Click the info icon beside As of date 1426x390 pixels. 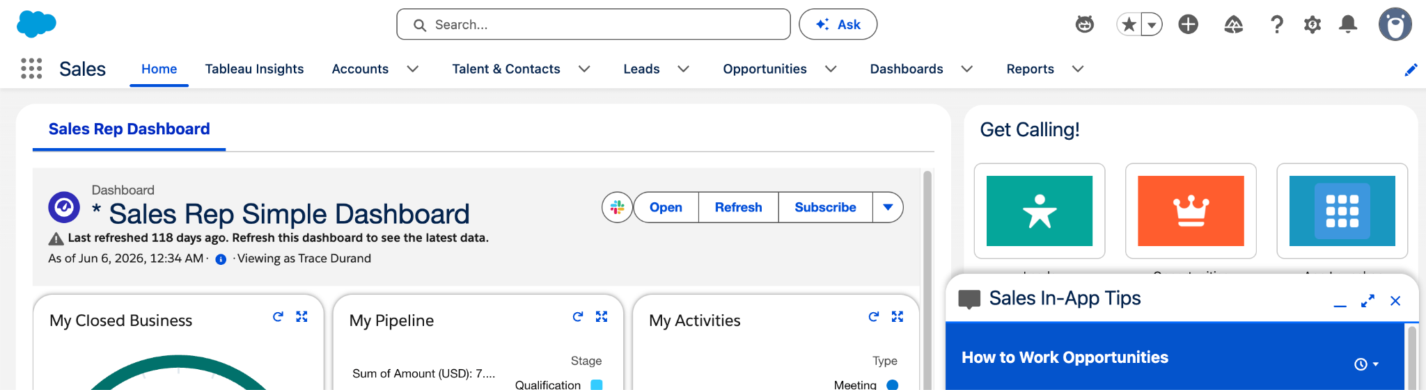click(221, 259)
